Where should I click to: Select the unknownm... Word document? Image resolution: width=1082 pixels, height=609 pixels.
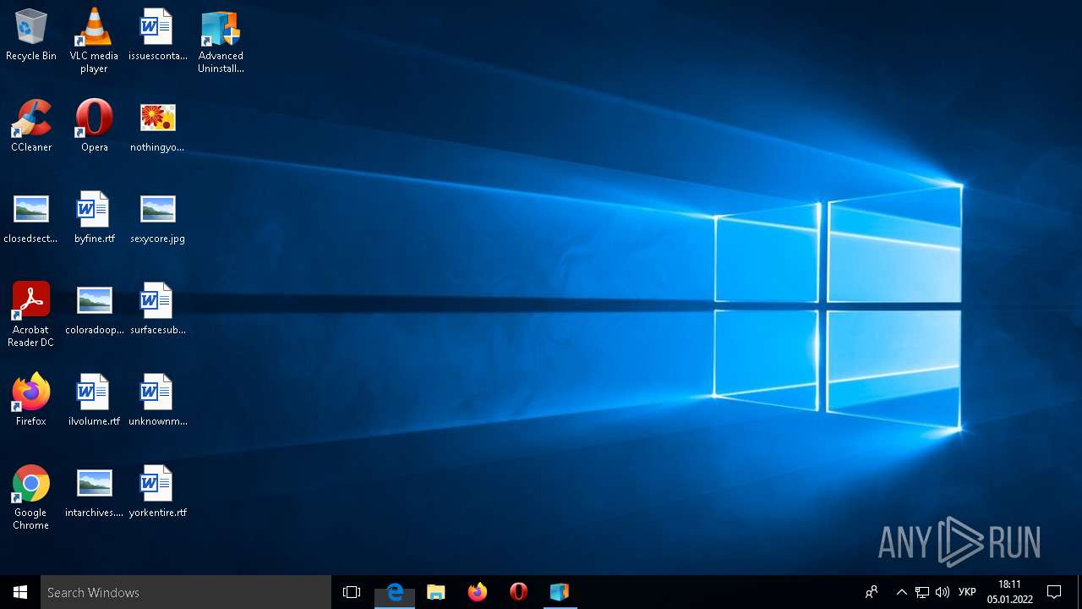click(x=158, y=401)
